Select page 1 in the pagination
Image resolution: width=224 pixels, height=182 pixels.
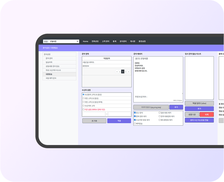tap(123, 72)
